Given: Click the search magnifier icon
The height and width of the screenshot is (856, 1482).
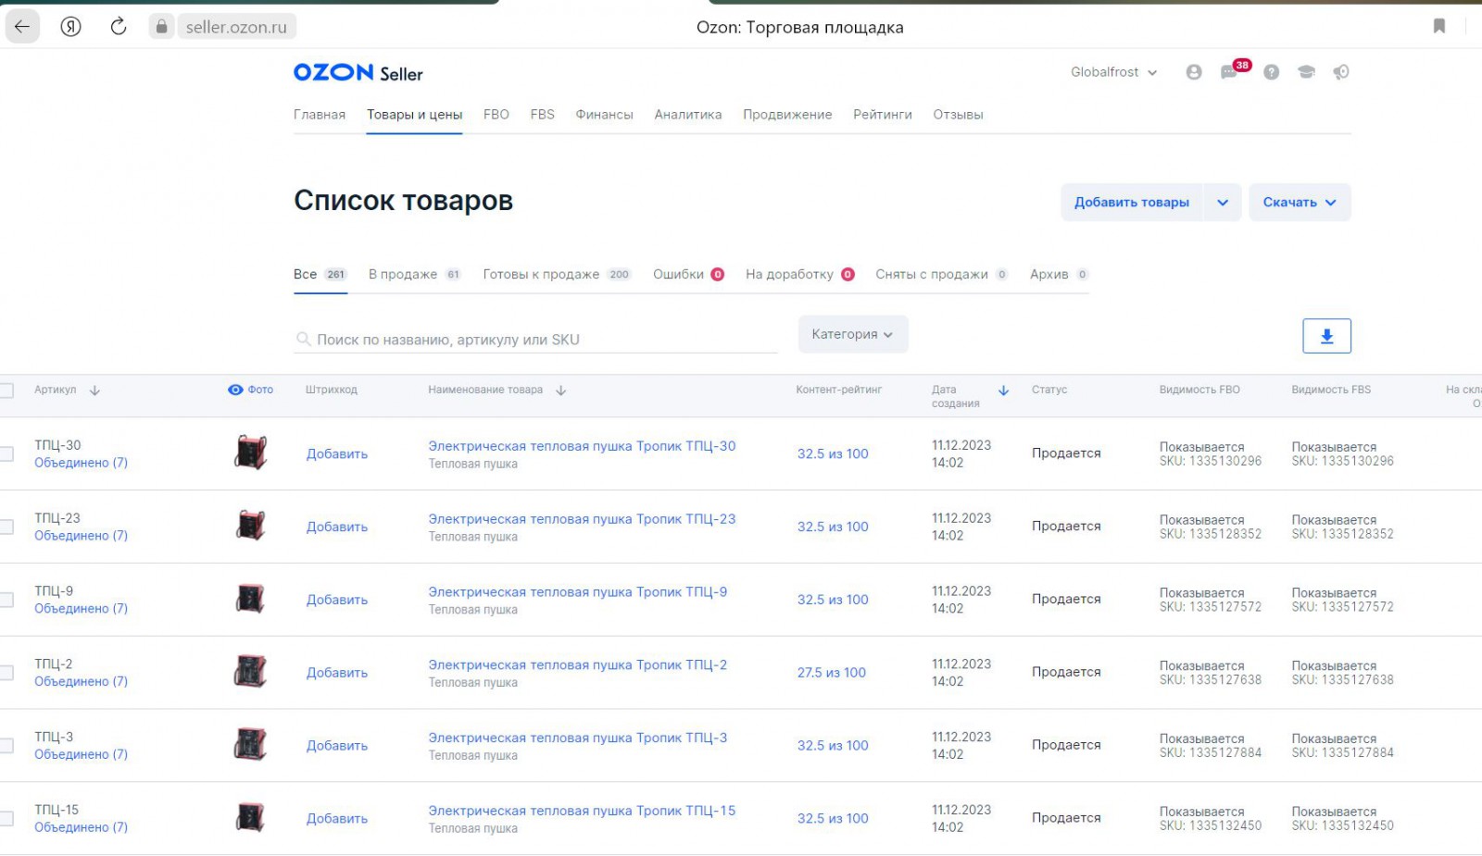Looking at the screenshot, I should point(303,340).
